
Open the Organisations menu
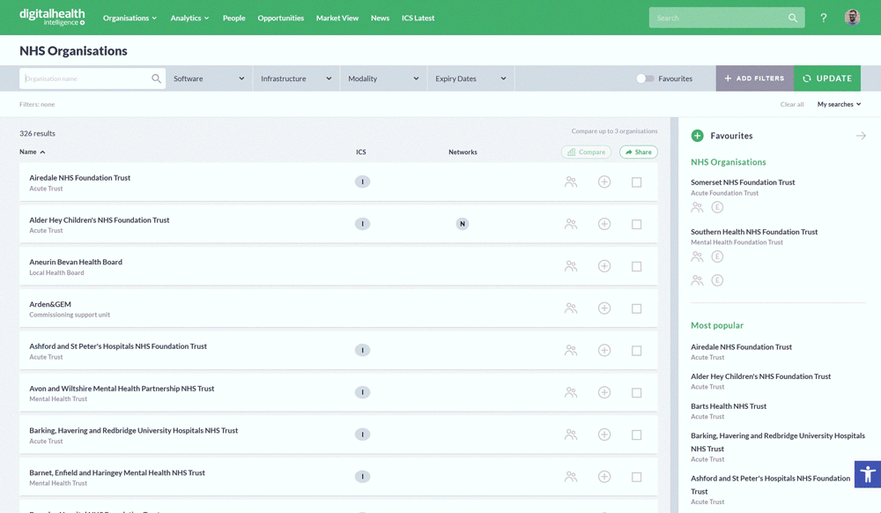click(130, 18)
